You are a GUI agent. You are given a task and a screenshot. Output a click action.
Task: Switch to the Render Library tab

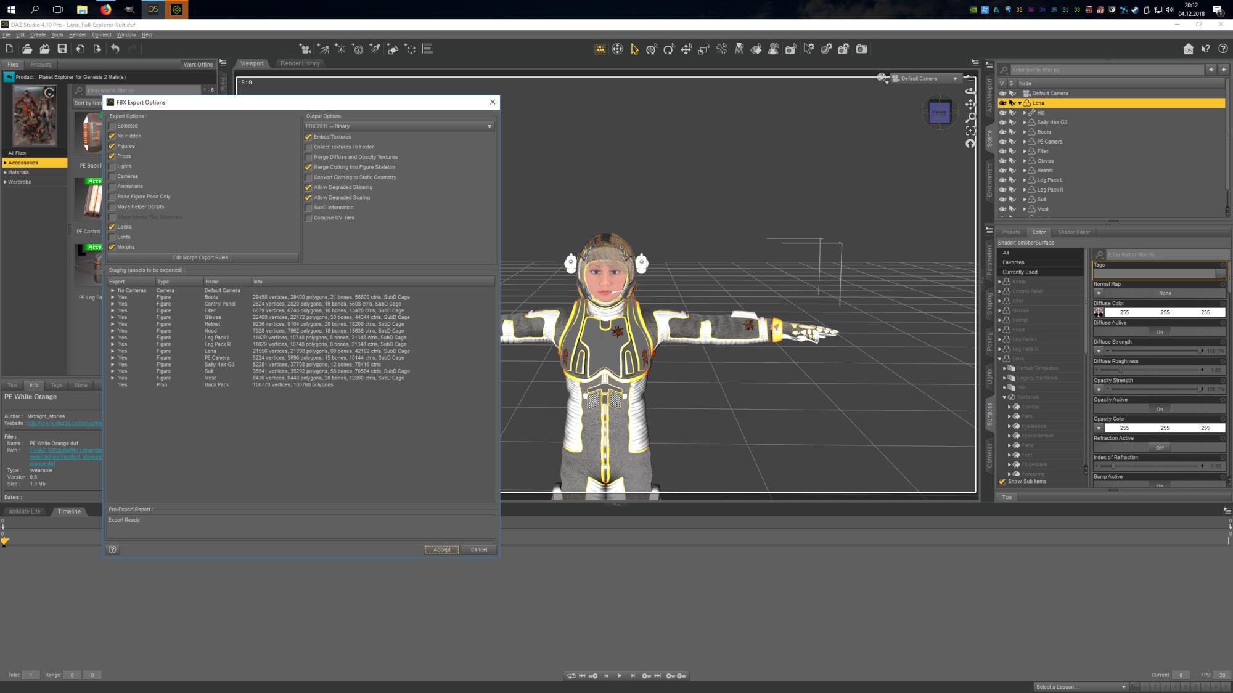(x=300, y=63)
